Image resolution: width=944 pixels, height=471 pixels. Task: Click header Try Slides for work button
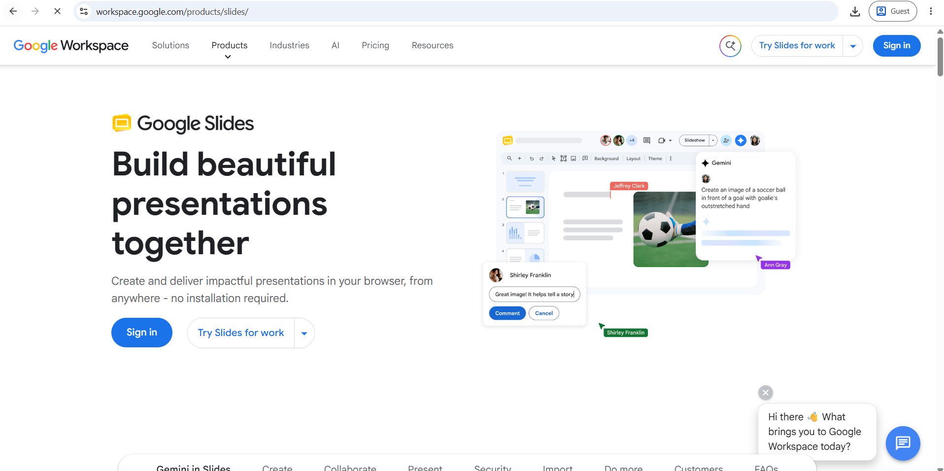tap(797, 45)
